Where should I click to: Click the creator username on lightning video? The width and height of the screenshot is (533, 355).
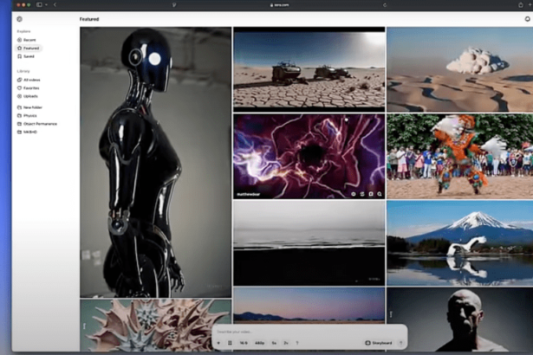[249, 194]
